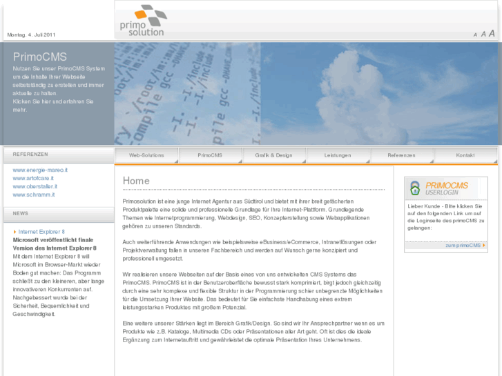The image size is (502, 376).
Task: Visit www.oberstaller.it reference link
Action: pyautogui.click(x=35, y=186)
